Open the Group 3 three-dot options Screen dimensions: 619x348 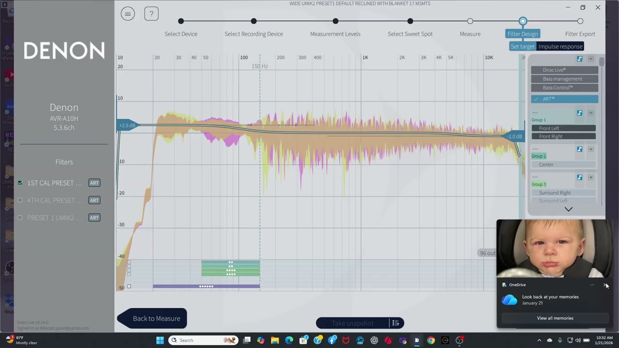(x=535, y=177)
